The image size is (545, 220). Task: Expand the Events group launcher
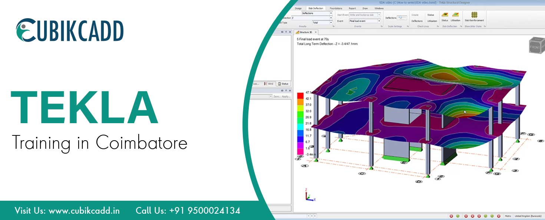[381, 27]
